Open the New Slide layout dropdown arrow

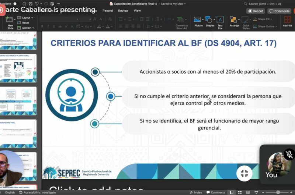15,19
